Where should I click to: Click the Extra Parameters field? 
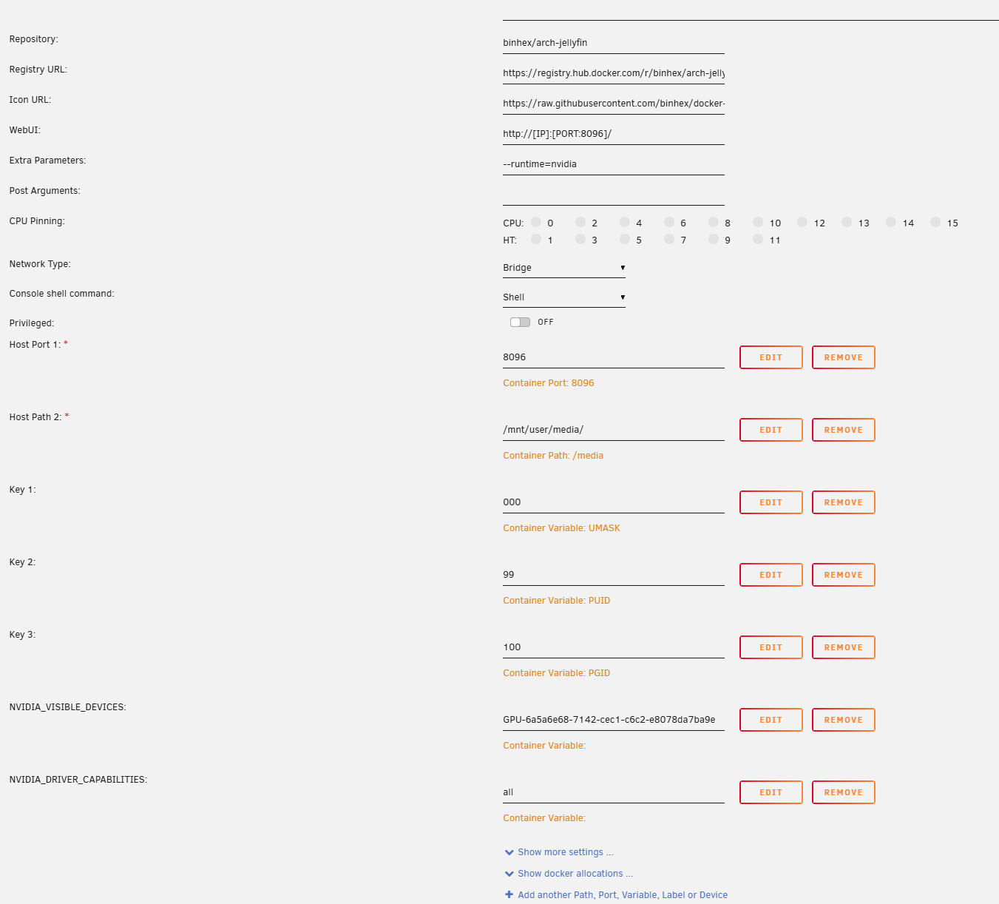[613, 164]
